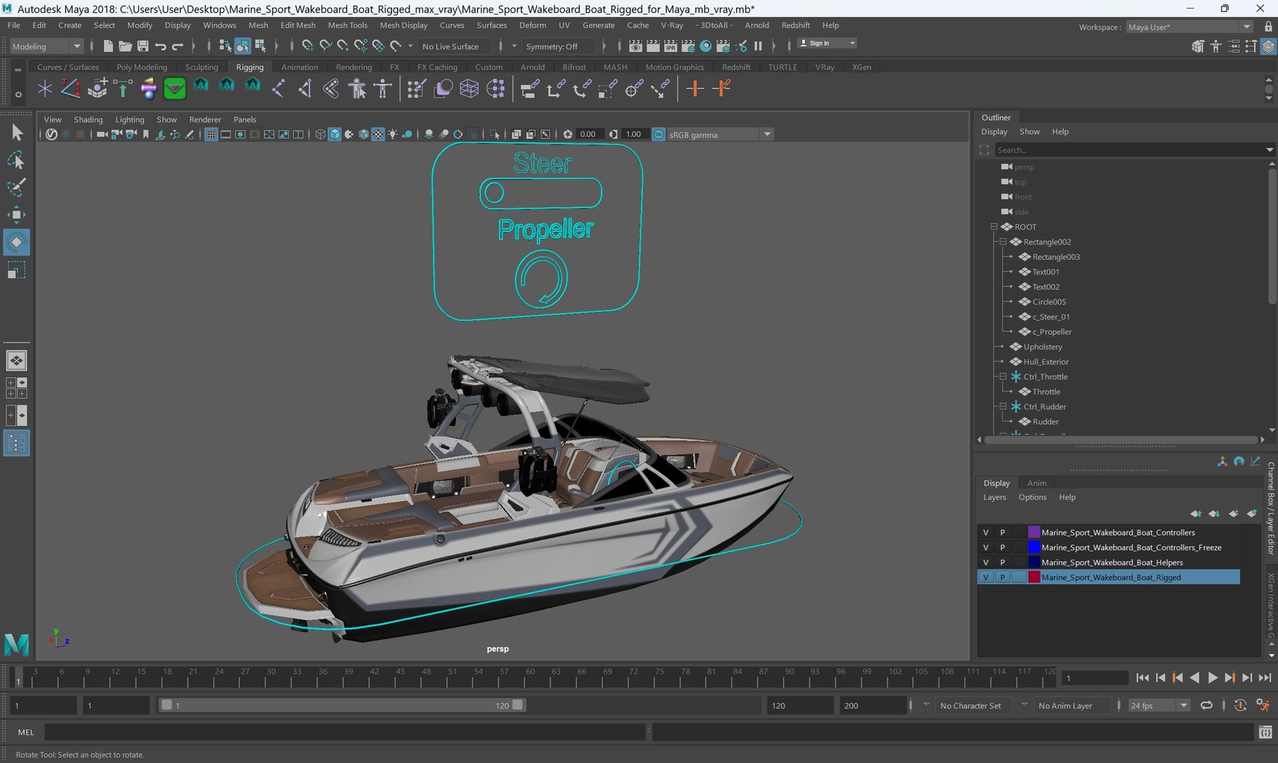This screenshot has width=1278, height=763.
Task: Click the Create Locator shelf icon
Action: (x=45, y=88)
